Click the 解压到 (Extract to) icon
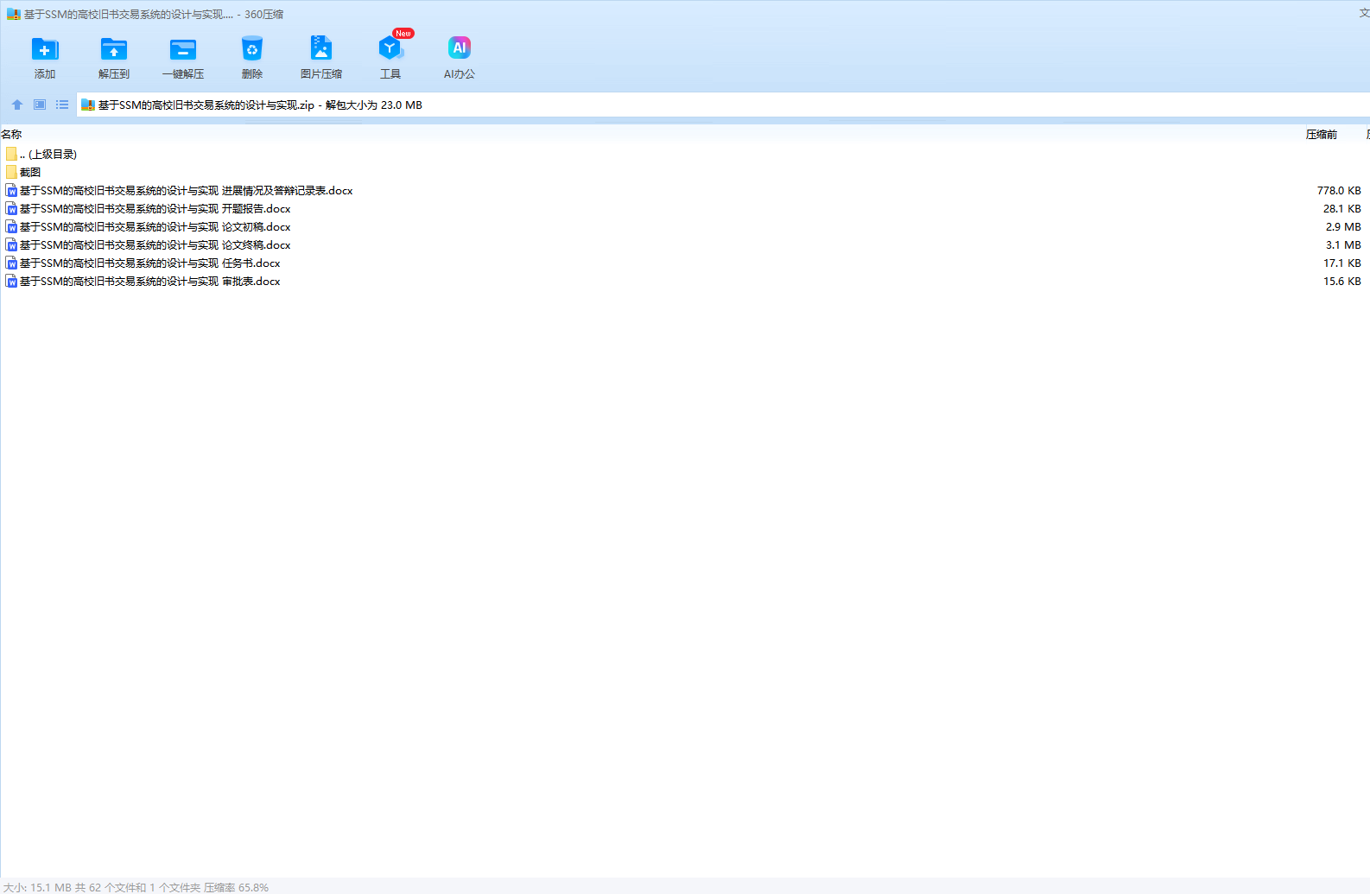 pos(113,49)
